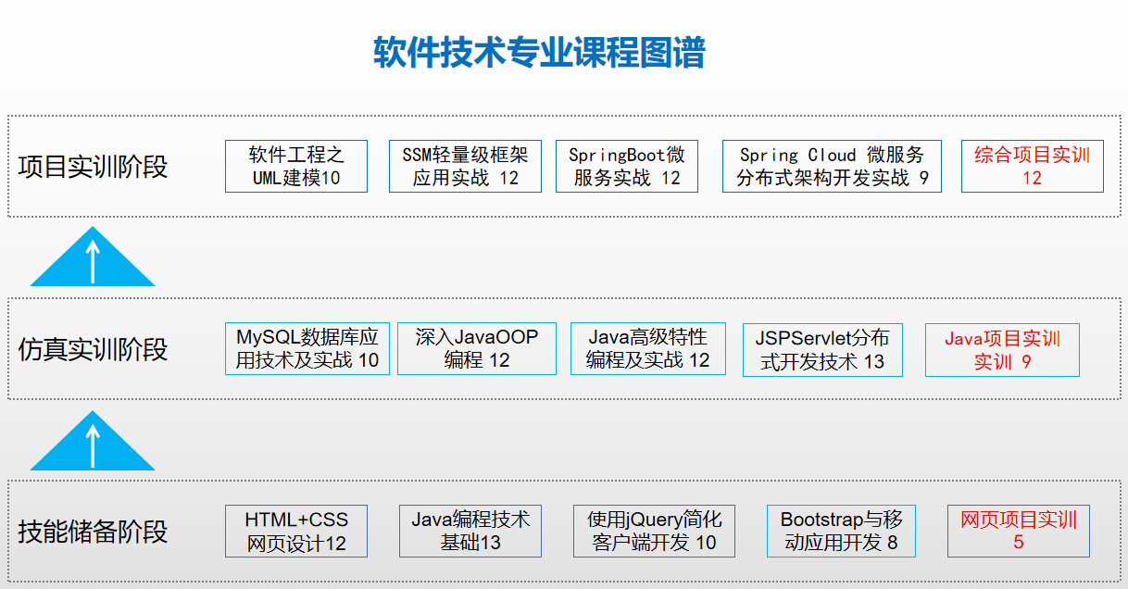Select the JSPServlet分布式开发技术 13 box
Viewport: 1128px width, 589px height.
[x=822, y=350]
